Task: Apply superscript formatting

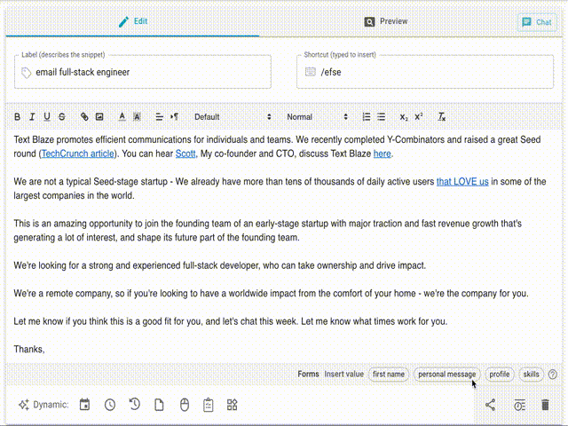Action: 419,116
